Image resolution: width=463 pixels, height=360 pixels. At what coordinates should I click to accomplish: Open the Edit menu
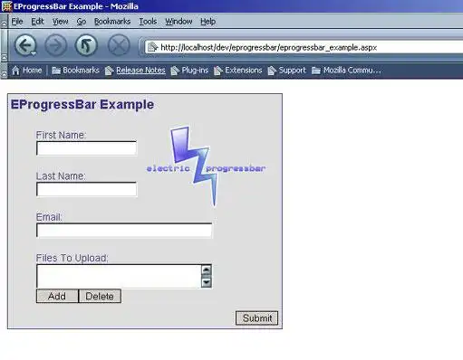[x=37, y=22]
